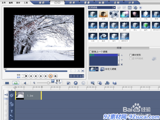Enlarge the preview window

(83, 71)
